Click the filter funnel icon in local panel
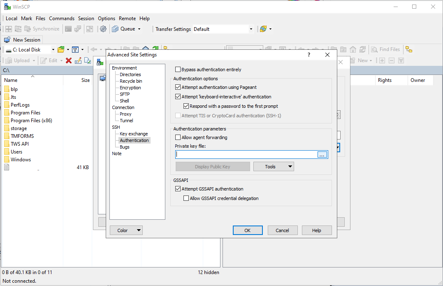Image resolution: width=443 pixels, height=286 pixels. click(75, 50)
